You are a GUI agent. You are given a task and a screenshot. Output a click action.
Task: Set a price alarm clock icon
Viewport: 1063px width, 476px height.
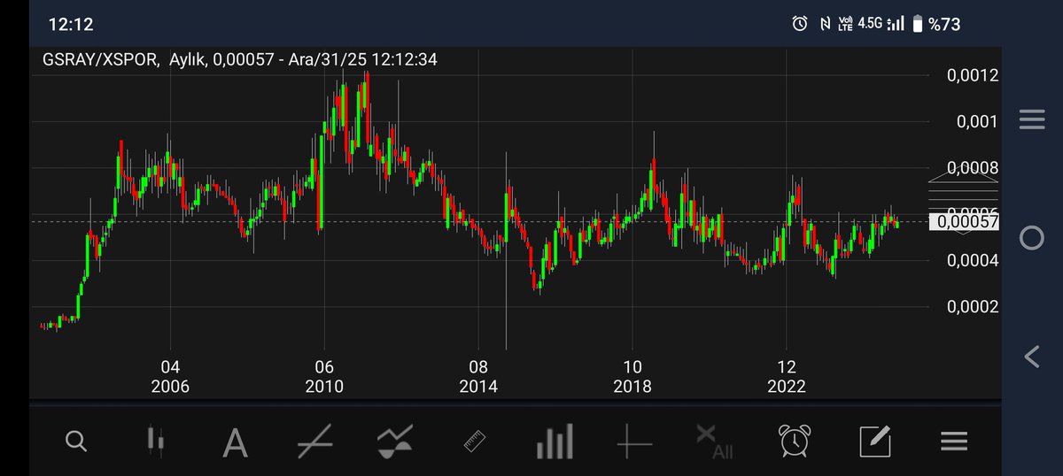794,441
